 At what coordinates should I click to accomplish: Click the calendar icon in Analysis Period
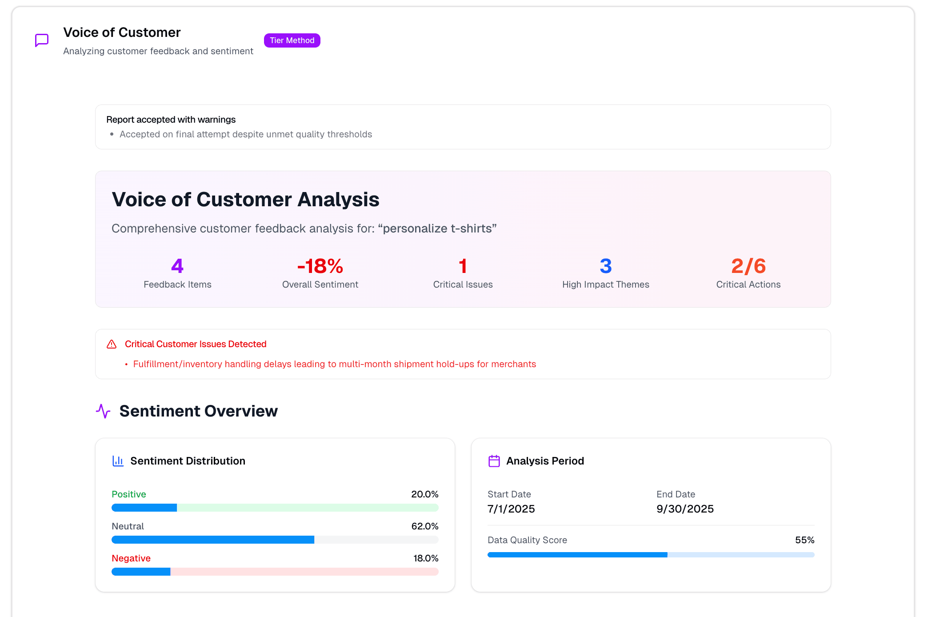(x=493, y=461)
